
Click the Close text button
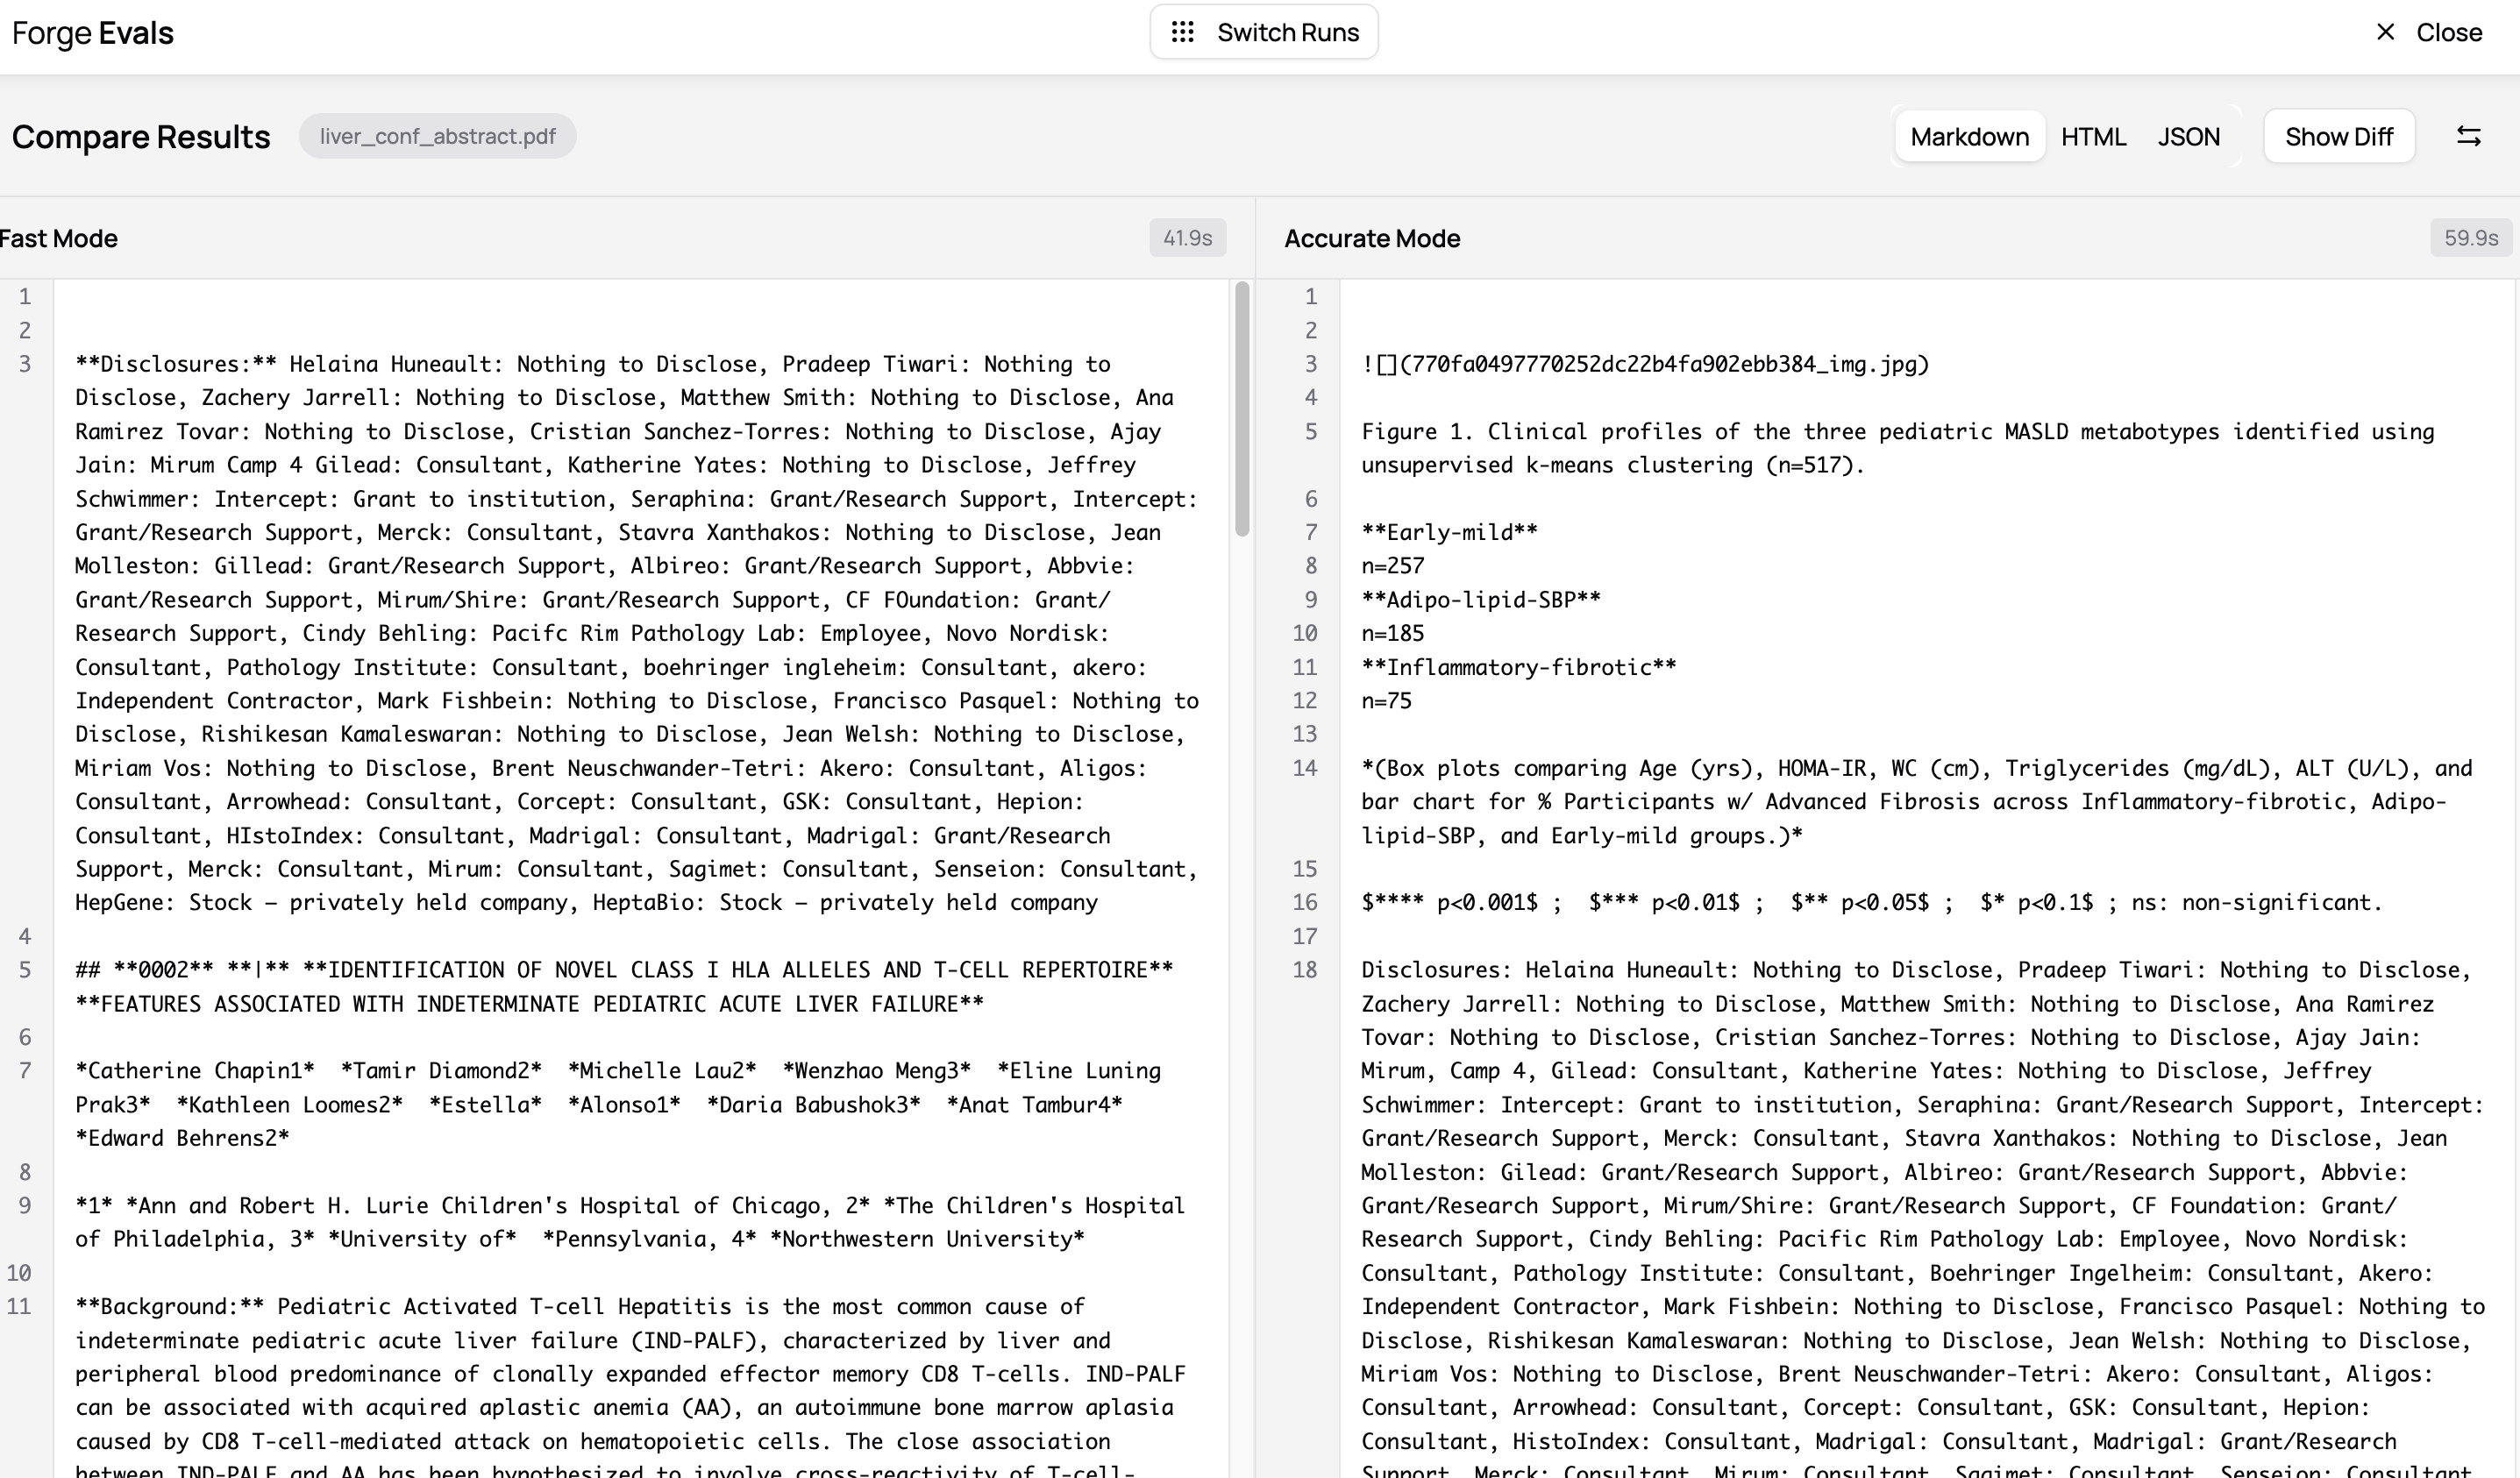pos(2448,32)
